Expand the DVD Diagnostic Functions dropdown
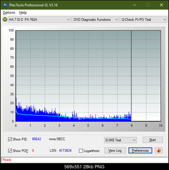Image resolution: width=169 pixels, height=170 pixels. pos(95,19)
